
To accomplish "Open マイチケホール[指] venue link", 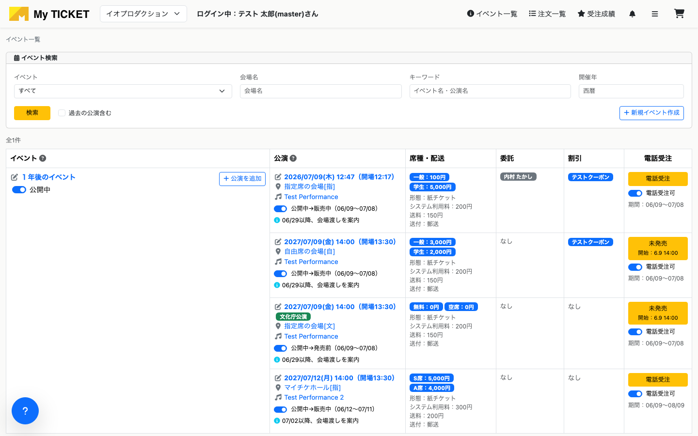I will [x=313, y=388].
